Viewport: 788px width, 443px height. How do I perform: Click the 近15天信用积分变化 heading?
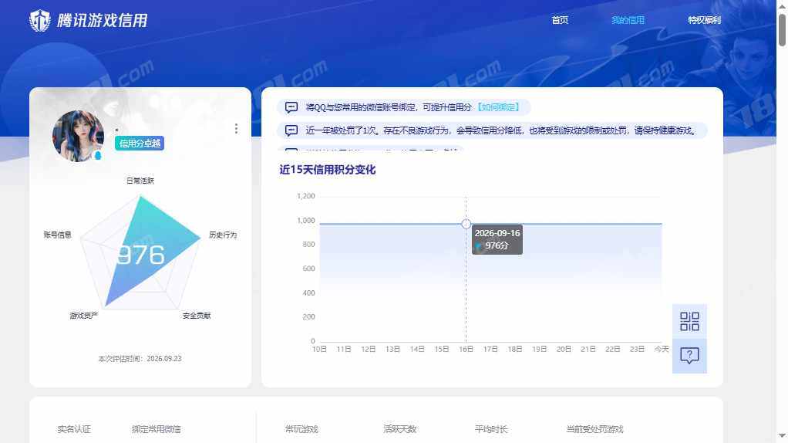coord(328,170)
